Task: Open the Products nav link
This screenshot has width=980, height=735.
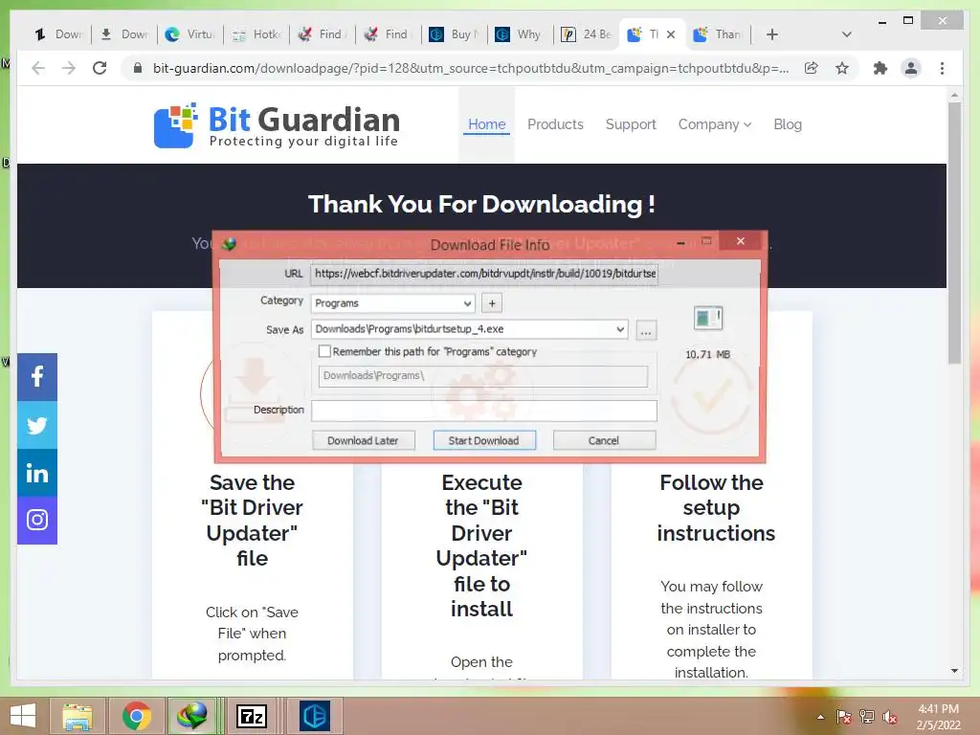Action: click(555, 124)
